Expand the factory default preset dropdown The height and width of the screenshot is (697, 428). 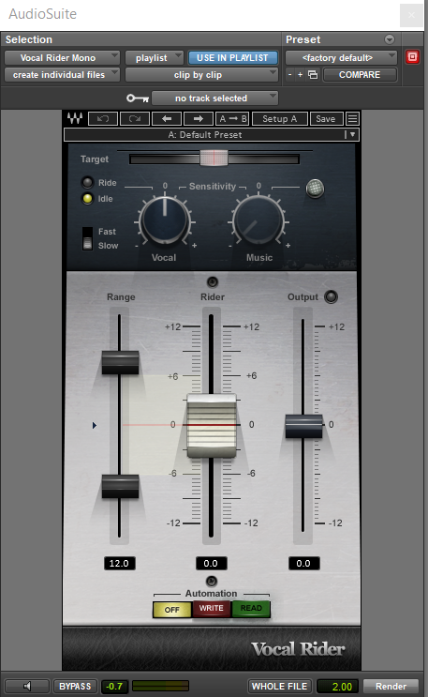(341, 58)
